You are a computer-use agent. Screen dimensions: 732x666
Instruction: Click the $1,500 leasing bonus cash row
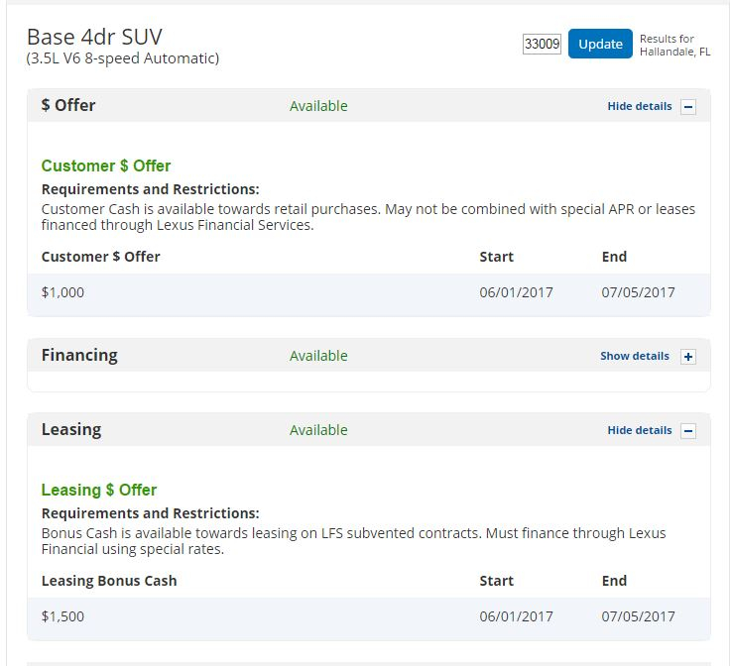[x=369, y=616]
